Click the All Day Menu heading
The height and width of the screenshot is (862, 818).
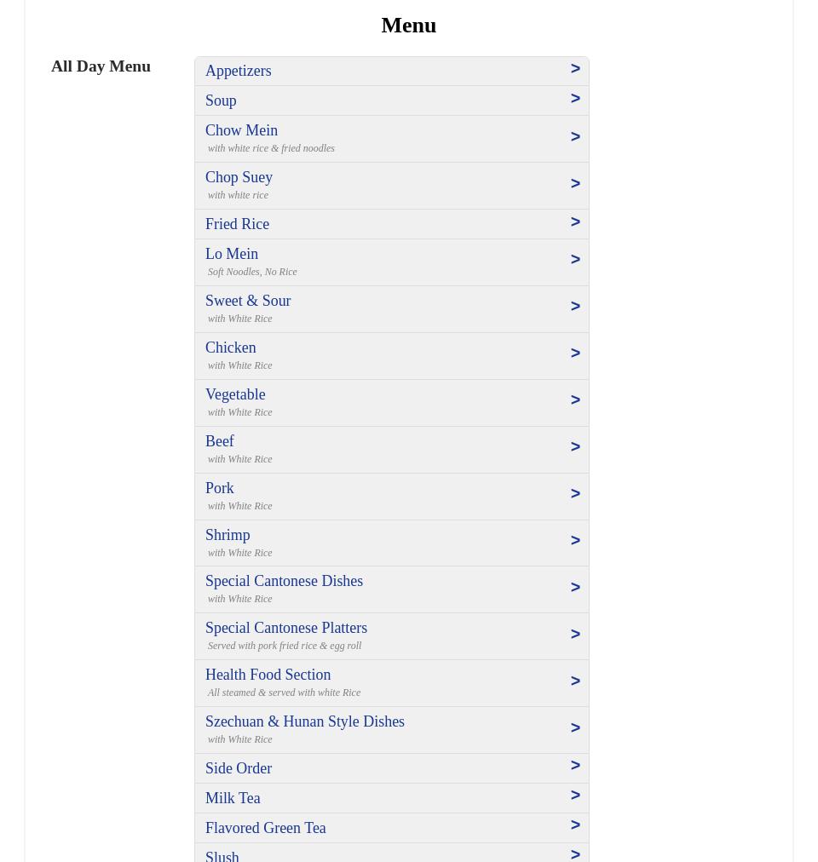101,66
